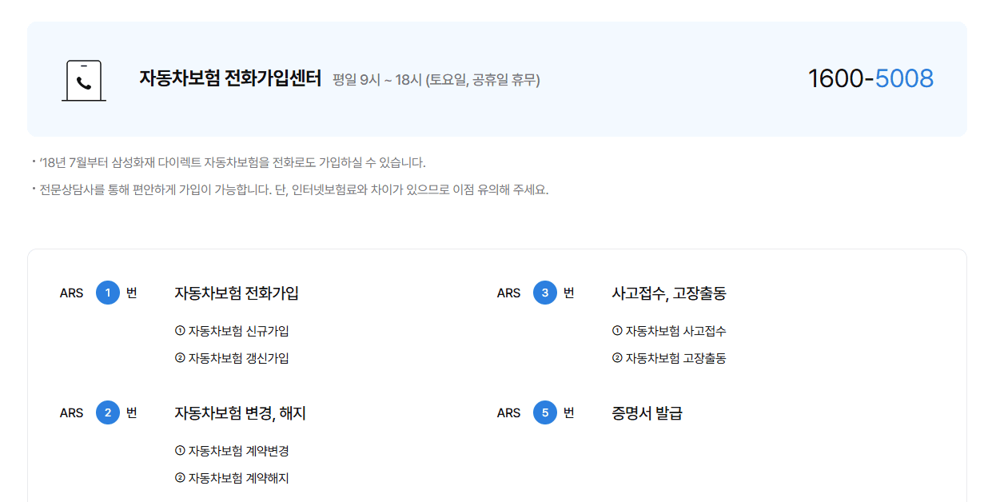Click the ARS number 3 circle badge
This screenshot has height=502, width=988.
545,293
